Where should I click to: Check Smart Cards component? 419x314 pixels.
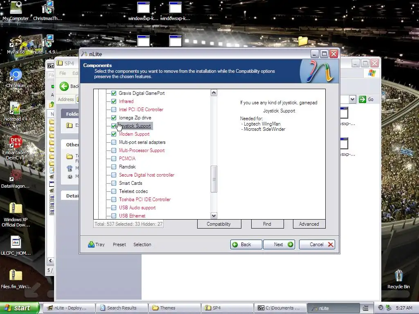pyautogui.click(x=114, y=183)
